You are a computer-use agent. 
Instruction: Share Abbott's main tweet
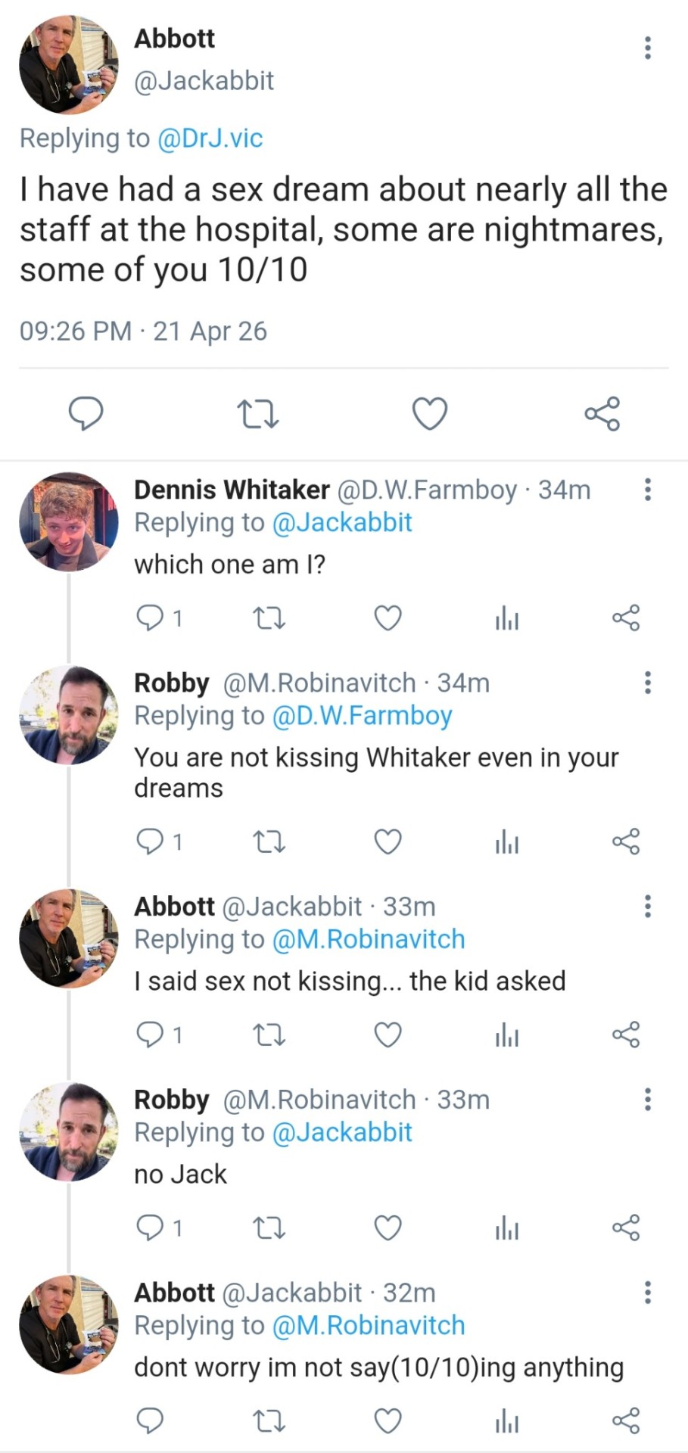tap(602, 413)
